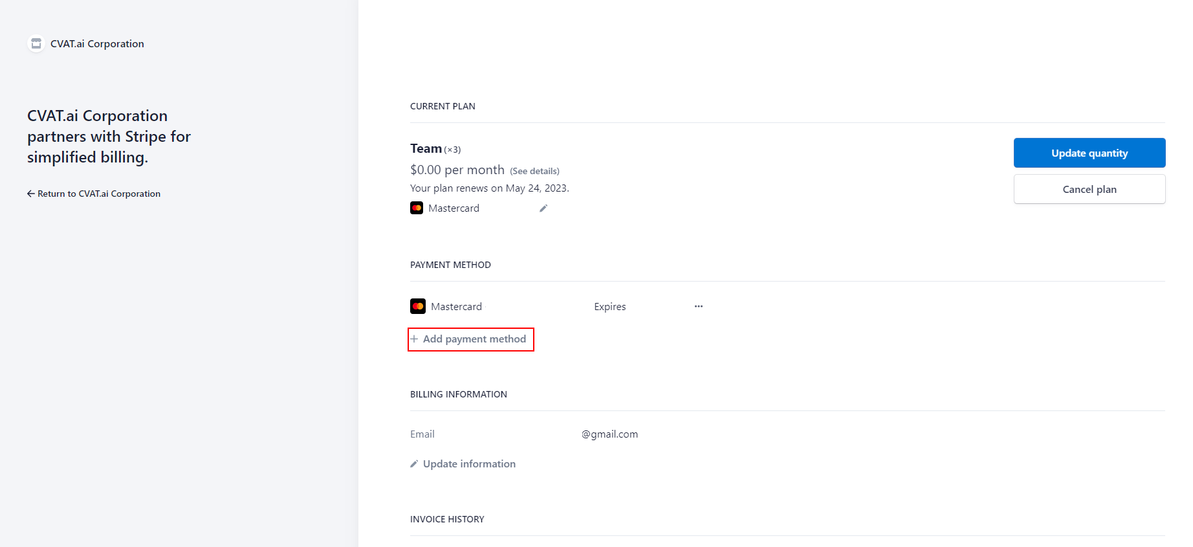
Task: Click the Invoice History section heading
Action: pos(447,519)
